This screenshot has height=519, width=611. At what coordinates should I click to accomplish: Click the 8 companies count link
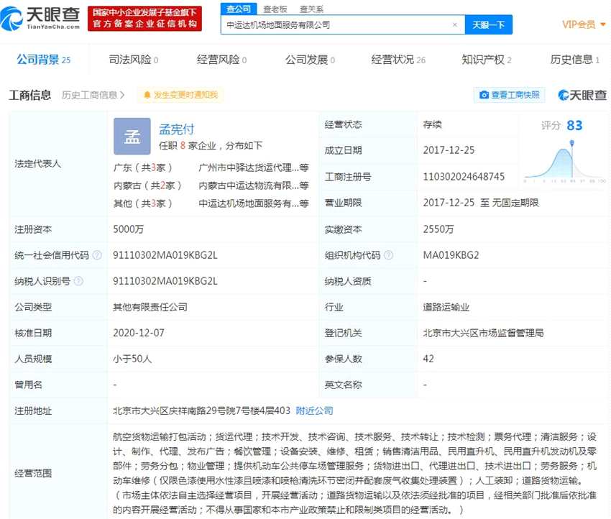click(183, 146)
